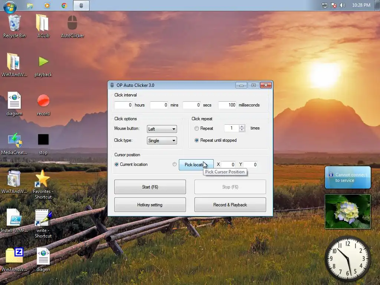
Task: Click the 10:28 PM taskbar clock
Action: (x=361, y=5)
